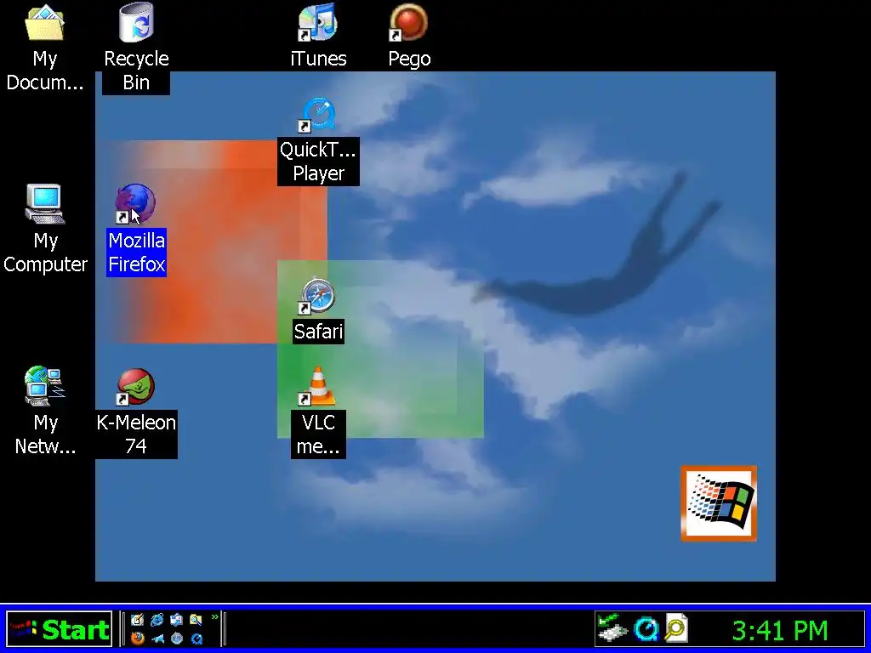This screenshot has width=871, height=653.
Task: Launch Firefox from the Quick Launch bar
Action: [137, 638]
